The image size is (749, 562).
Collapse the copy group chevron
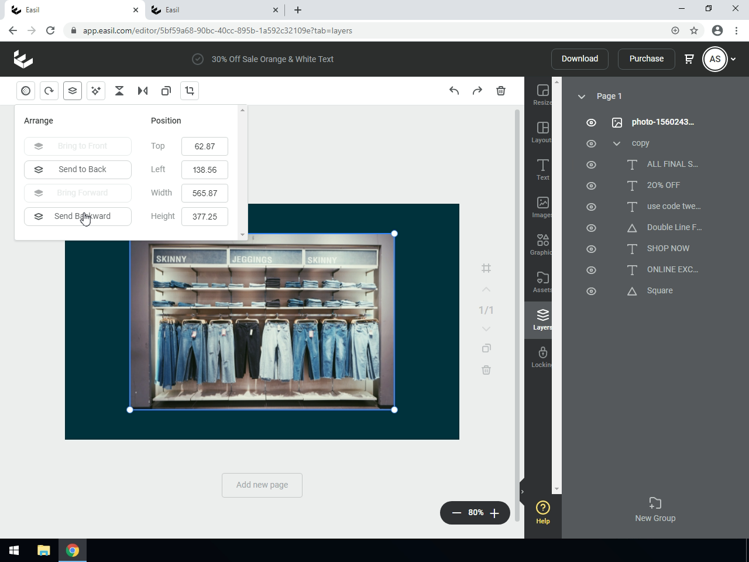[x=616, y=143]
